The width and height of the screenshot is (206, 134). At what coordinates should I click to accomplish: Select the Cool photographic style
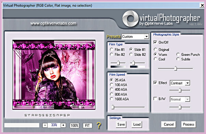pyautogui.click(x=155, y=59)
